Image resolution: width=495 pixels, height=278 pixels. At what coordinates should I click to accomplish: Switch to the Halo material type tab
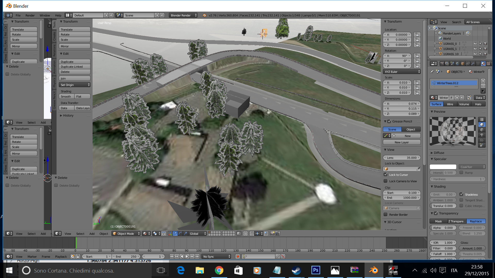(x=478, y=104)
